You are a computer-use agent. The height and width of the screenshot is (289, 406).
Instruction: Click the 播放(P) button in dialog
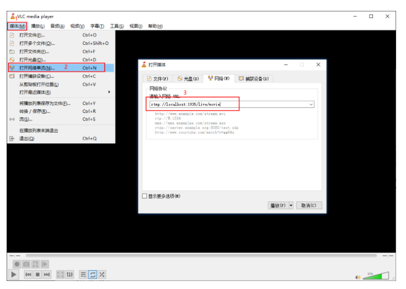point(278,205)
